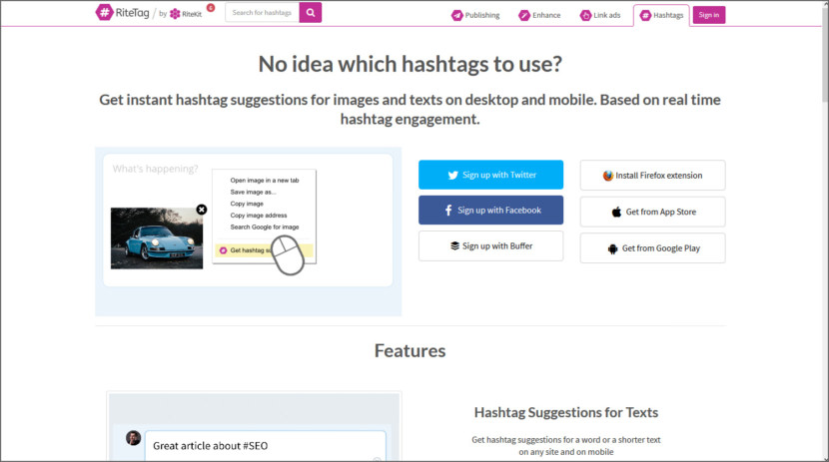This screenshot has height=462, width=829.
Task: Choose Sign up with Buffer
Action: (x=490, y=246)
